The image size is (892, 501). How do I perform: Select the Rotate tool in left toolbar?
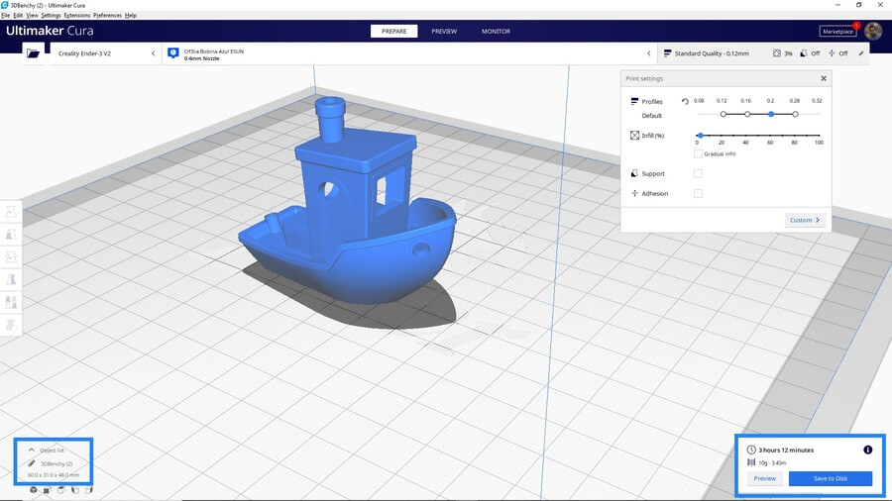pos(11,256)
